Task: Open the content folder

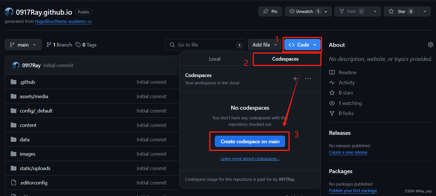Action: (28, 125)
